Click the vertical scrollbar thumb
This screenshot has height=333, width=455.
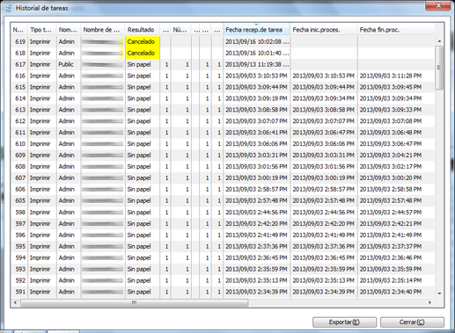pos(439,68)
